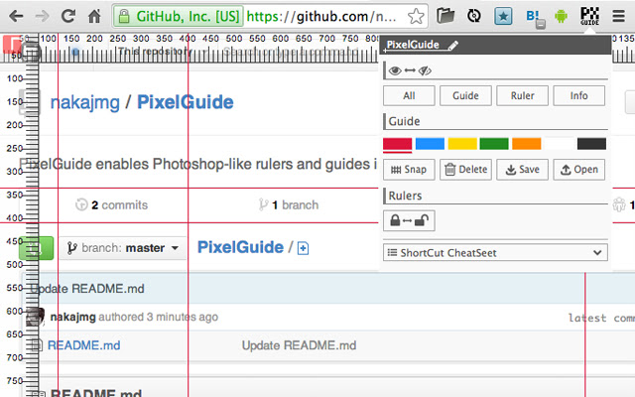
Task: Select the red guide color swatch
Action: 397,144
